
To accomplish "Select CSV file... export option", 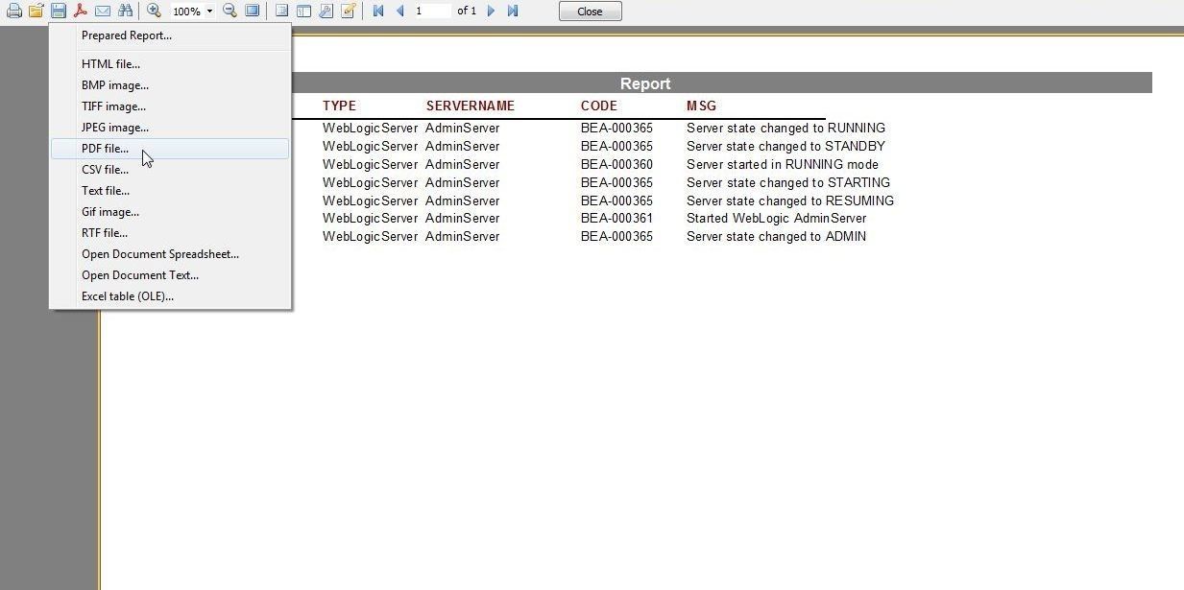I will pyautogui.click(x=170, y=170).
